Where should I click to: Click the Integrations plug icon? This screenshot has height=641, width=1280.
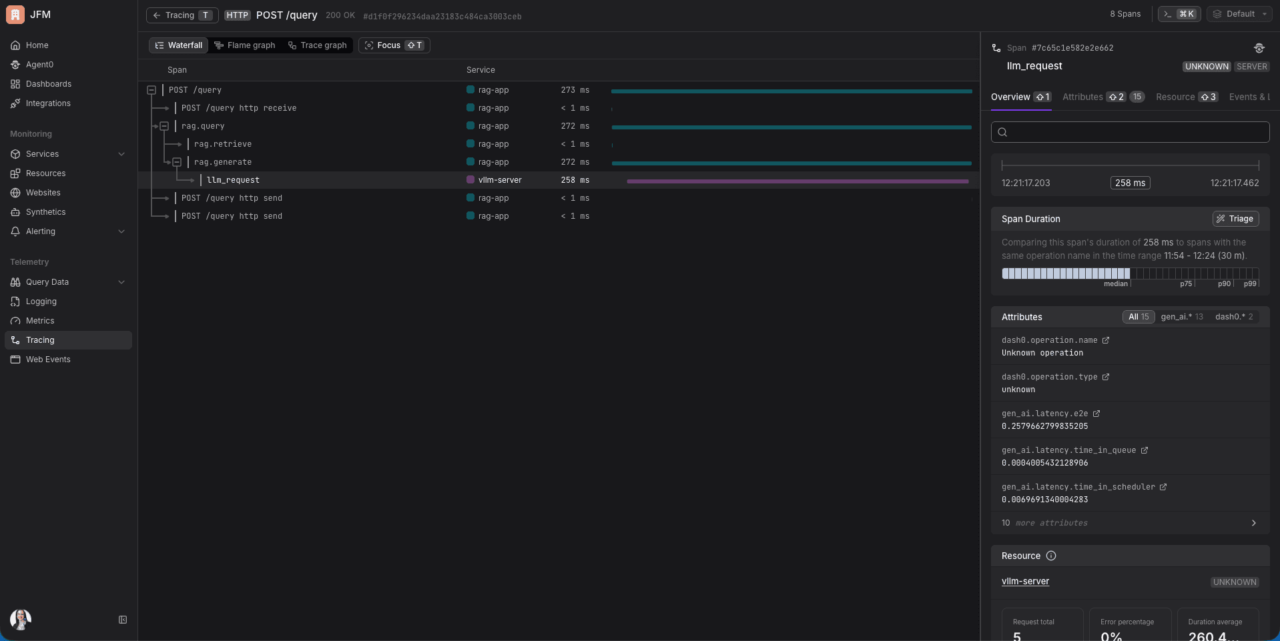pyautogui.click(x=15, y=103)
